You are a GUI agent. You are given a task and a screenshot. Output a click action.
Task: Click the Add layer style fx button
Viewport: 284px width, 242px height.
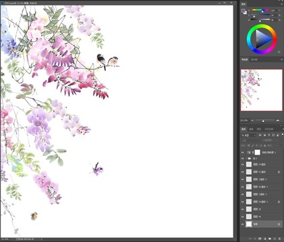(x=255, y=239)
